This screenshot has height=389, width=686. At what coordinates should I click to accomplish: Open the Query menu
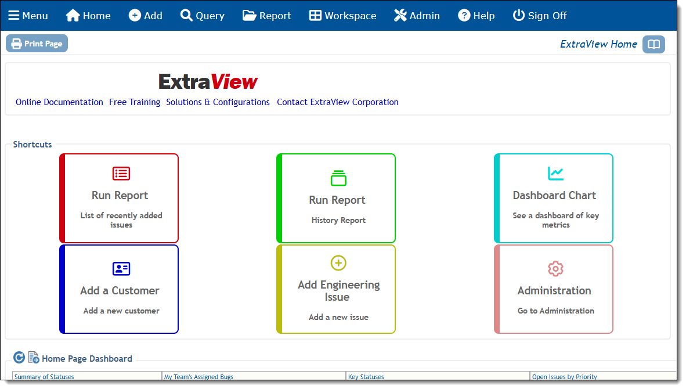tap(203, 16)
